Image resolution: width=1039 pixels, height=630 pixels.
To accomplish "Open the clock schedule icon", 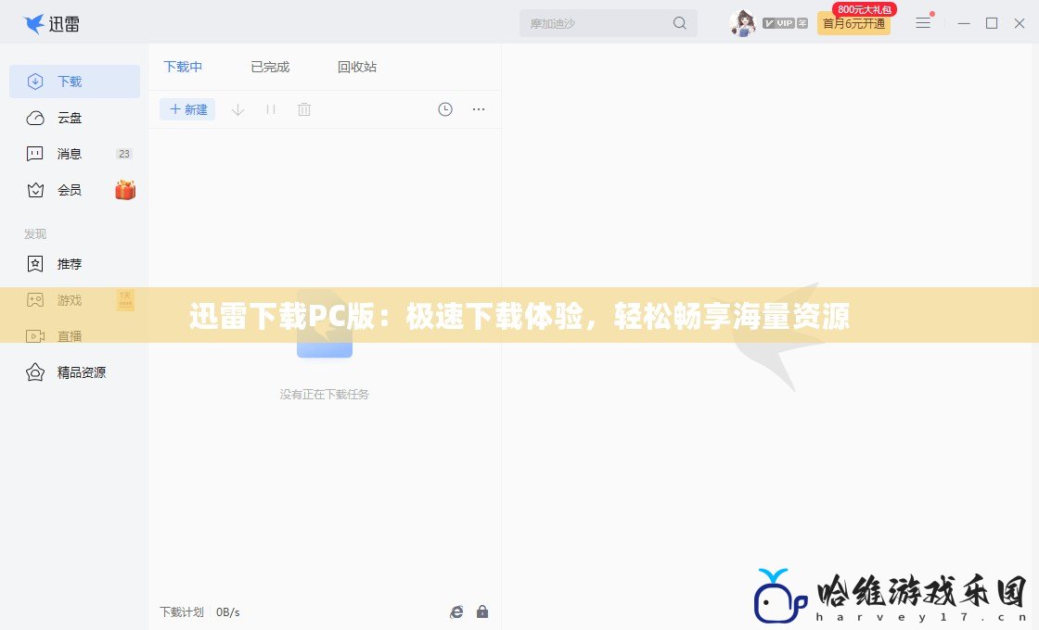I will [445, 109].
